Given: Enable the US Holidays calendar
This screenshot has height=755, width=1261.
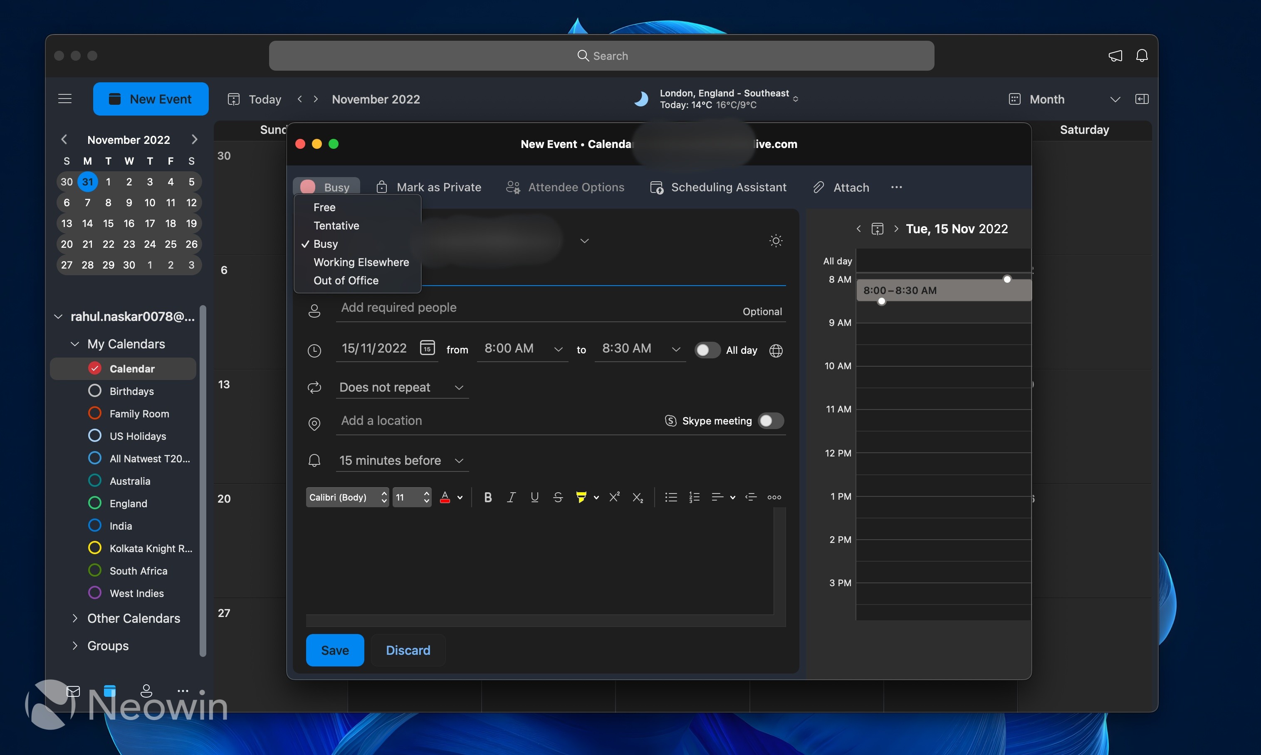Looking at the screenshot, I should coord(95,436).
